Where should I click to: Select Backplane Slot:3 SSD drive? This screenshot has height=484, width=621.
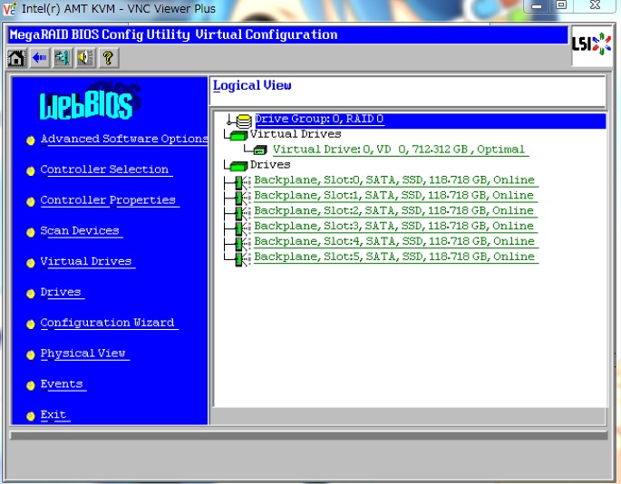click(394, 227)
